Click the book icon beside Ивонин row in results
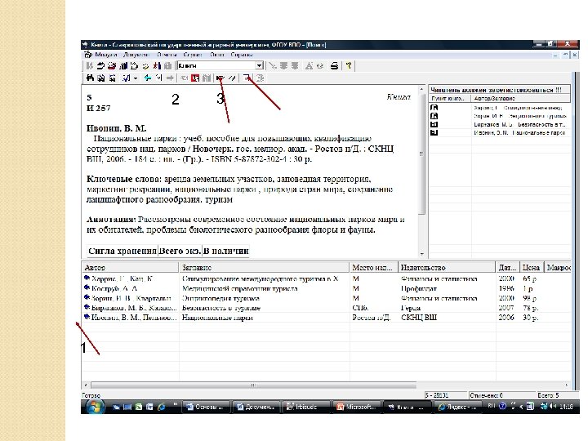The width and height of the screenshot is (588, 441). (87, 317)
